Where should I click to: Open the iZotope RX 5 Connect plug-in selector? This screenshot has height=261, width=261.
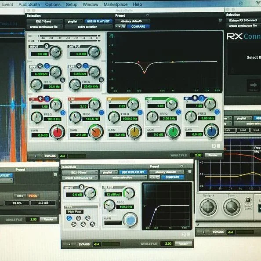(x=243, y=20)
